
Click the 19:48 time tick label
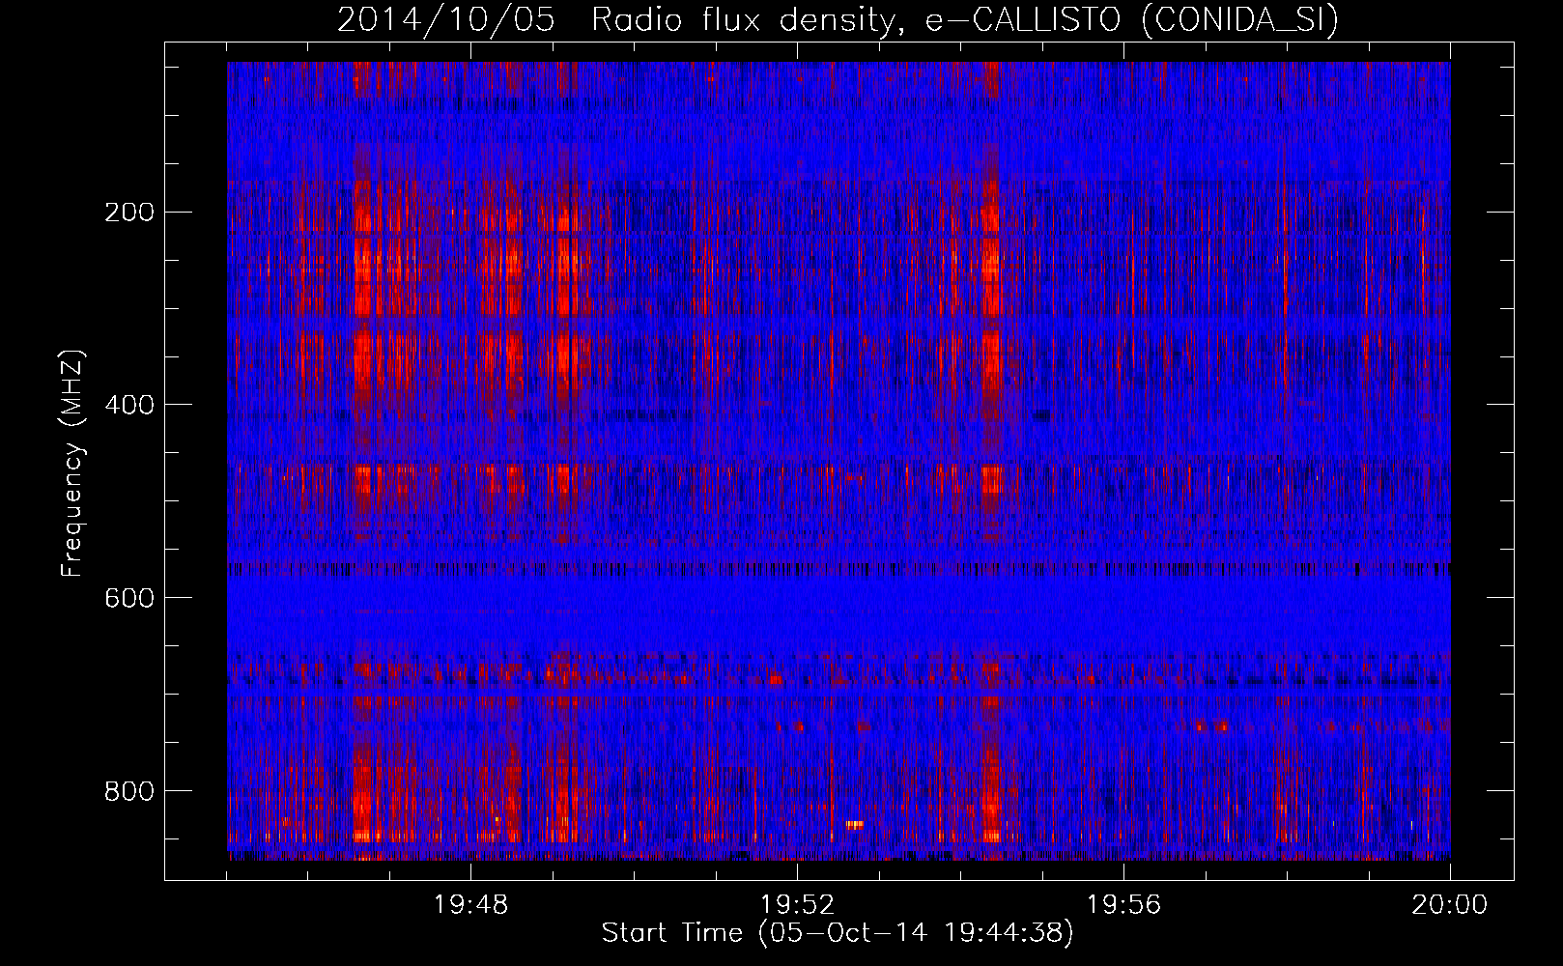pyautogui.click(x=470, y=905)
